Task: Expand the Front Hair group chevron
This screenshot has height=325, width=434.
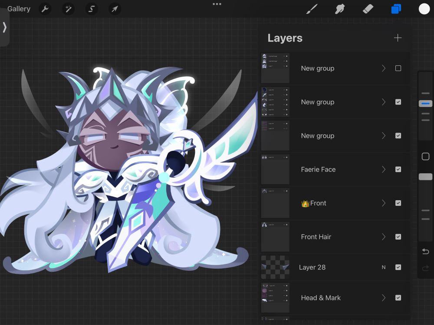Action: tap(384, 237)
